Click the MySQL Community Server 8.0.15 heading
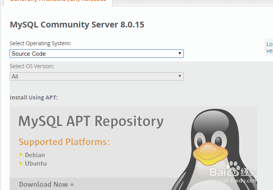Screen dimensions: 273x190 pyautogui.click(x=77, y=25)
